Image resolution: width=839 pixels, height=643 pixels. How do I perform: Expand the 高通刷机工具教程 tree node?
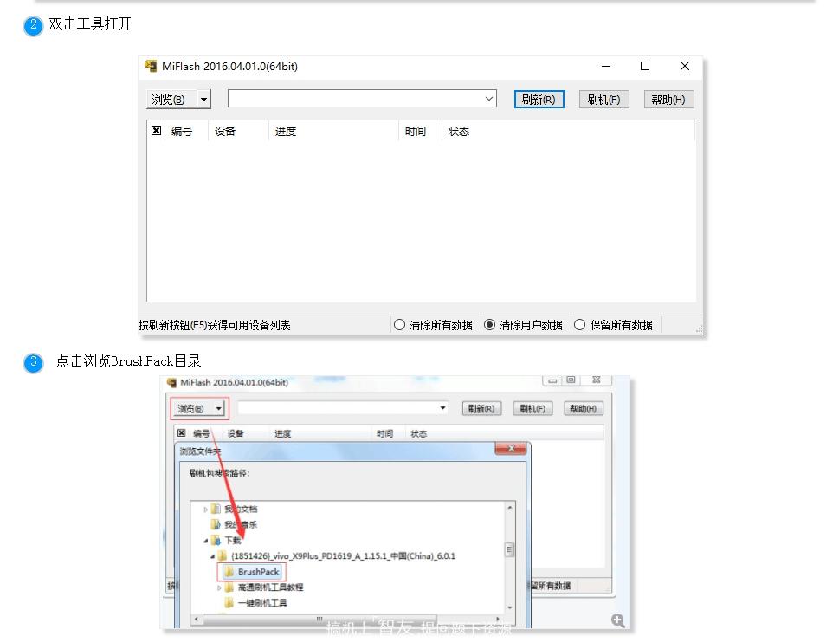click(218, 587)
